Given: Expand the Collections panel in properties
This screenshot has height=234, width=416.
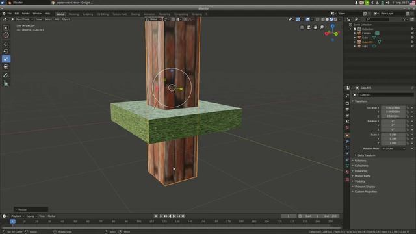Looking at the screenshot, I should pyautogui.click(x=361, y=166).
